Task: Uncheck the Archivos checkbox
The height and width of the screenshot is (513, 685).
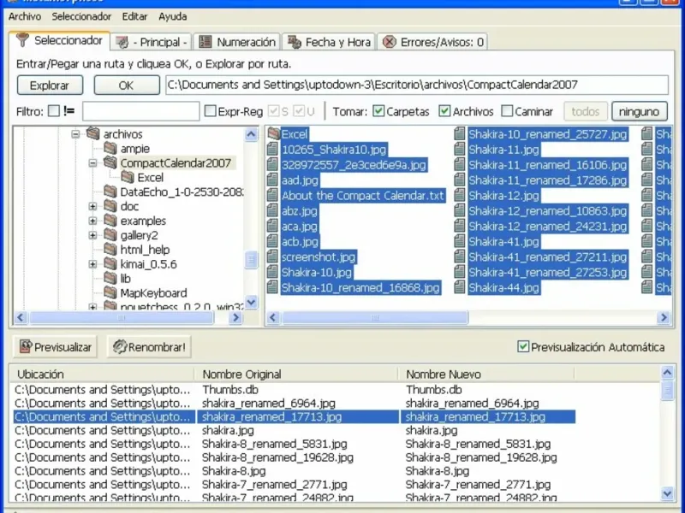Action: 444,111
